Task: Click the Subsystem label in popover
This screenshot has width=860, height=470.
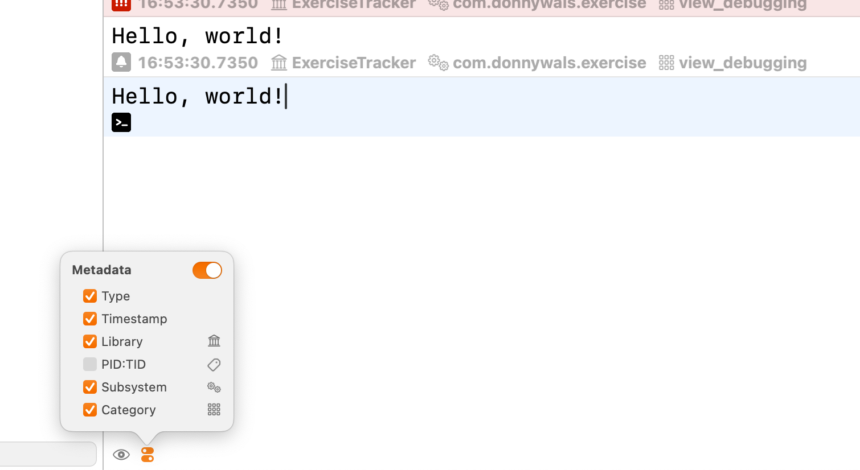Action: coord(134,387)
